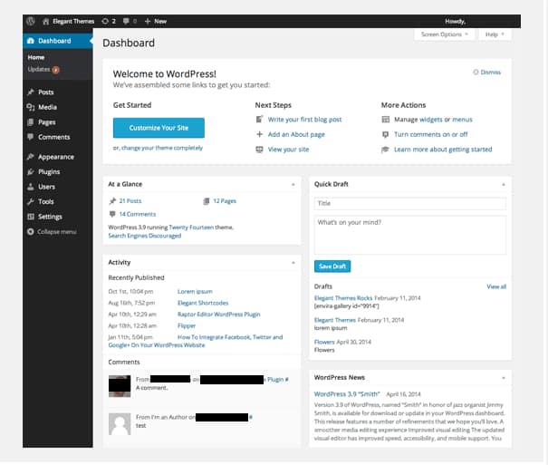Click the plus icon beside Add an About page
548x465 pixels.
pyautogui.click(x=259, y=134)
